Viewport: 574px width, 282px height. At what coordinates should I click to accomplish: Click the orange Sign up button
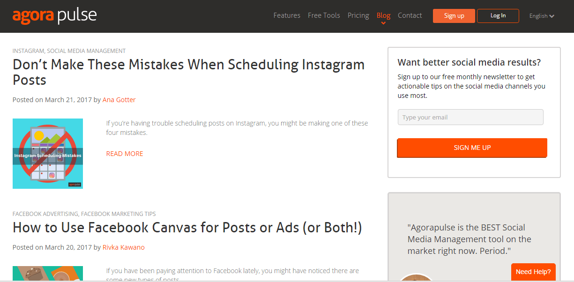454,16
